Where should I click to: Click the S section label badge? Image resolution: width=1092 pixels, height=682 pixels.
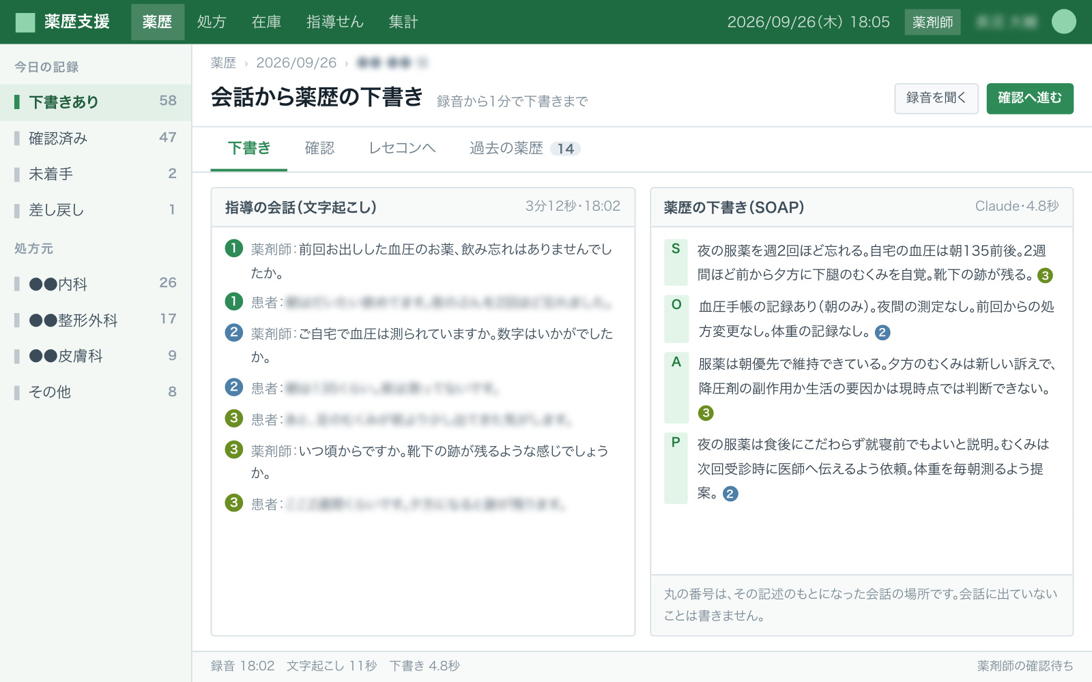[676, 261]
